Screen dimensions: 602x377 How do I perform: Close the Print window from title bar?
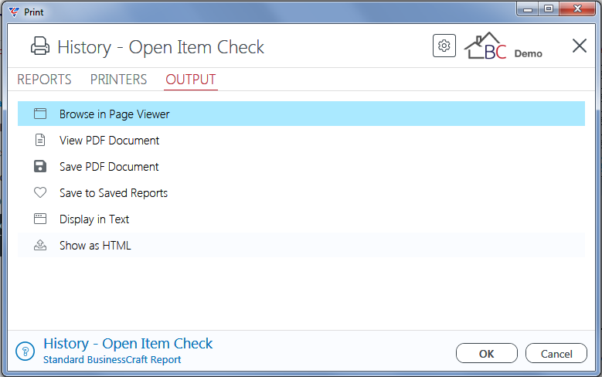tap(577, 9)
